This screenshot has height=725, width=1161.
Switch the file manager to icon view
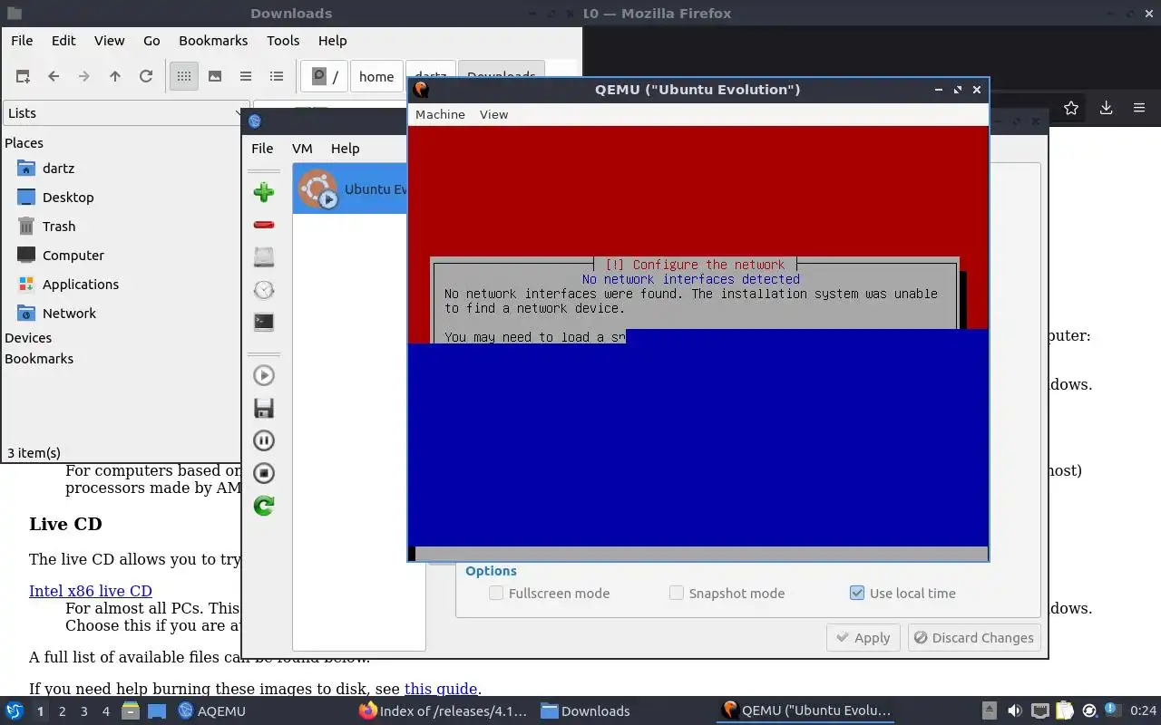(184, 76)
